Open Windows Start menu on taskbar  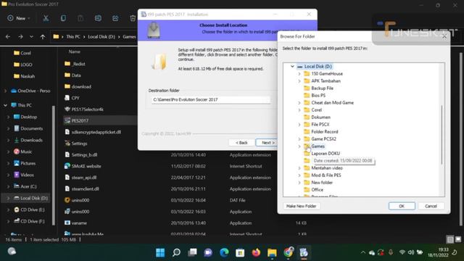point(160,252)
